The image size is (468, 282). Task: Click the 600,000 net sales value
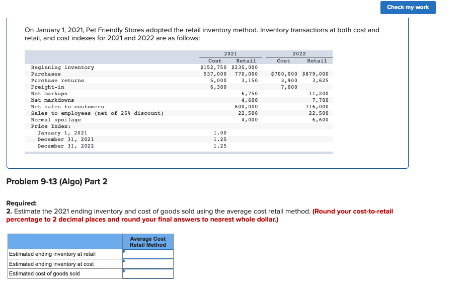tap(246, 107)
